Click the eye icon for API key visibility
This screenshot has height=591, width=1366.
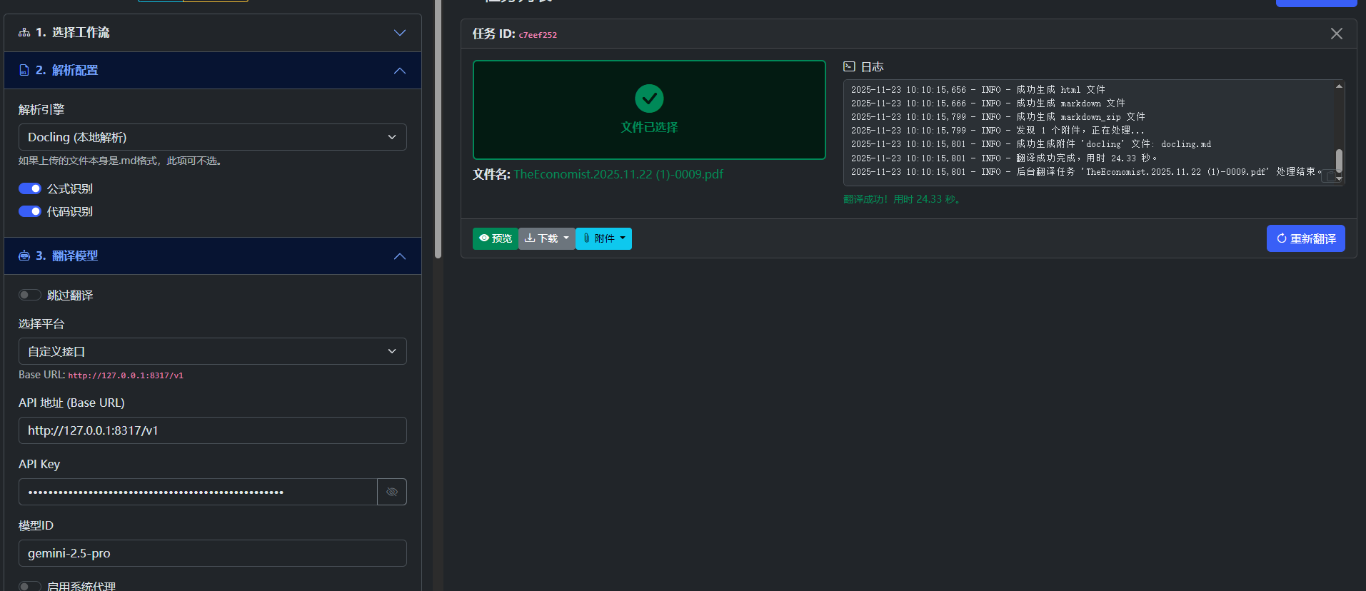(x=392, y=492)
